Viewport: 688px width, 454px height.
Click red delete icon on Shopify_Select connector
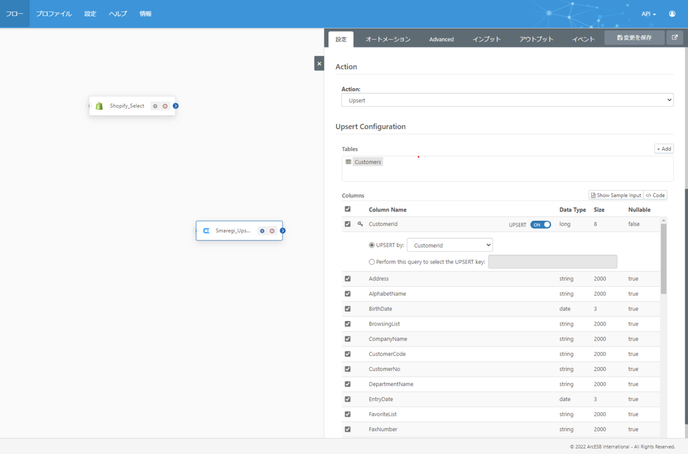click(165, 106)
